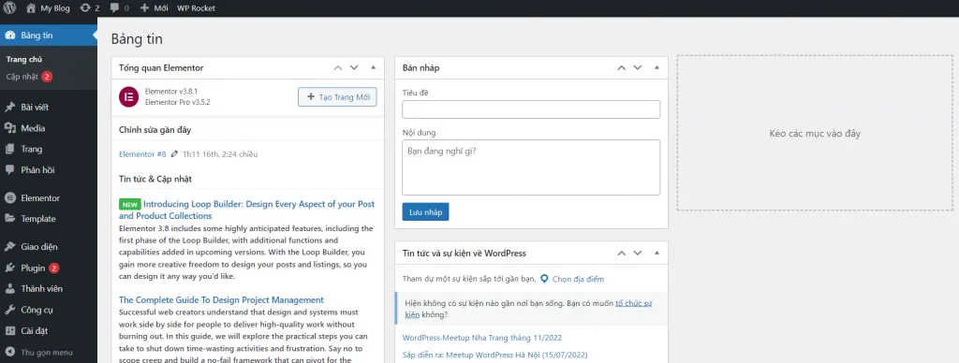The width and height of the screenshot is (959, 363).
Task: Click the Cài đặt settings icon
Action: [x=9, y=330]
